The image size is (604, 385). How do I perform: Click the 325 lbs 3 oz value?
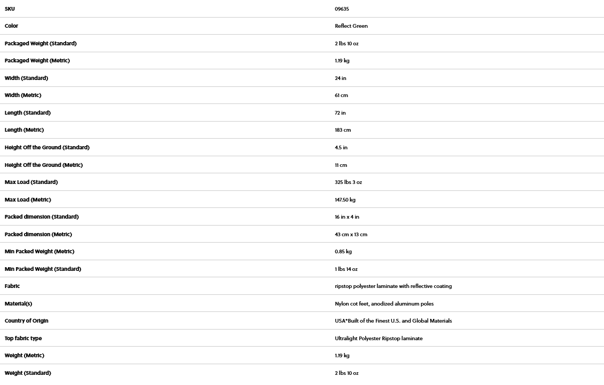pyautogui.click(x=348, y=182)
